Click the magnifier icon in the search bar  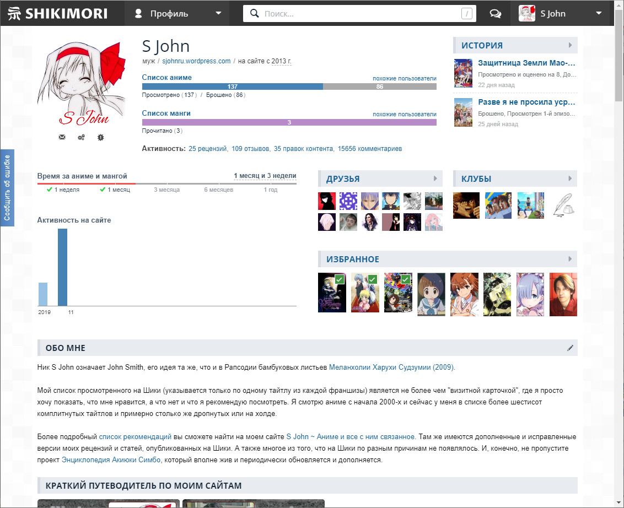click(255, 14)
